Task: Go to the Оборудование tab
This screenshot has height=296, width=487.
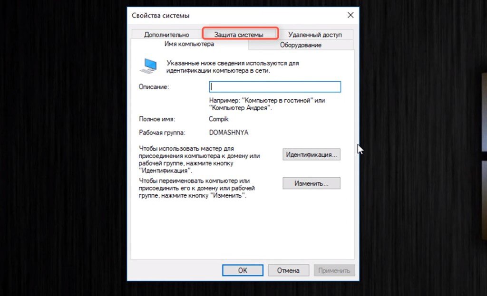Action: coord(301,45)
